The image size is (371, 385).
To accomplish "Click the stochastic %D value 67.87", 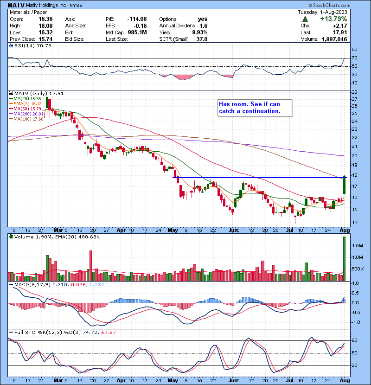I will point(108,333).
